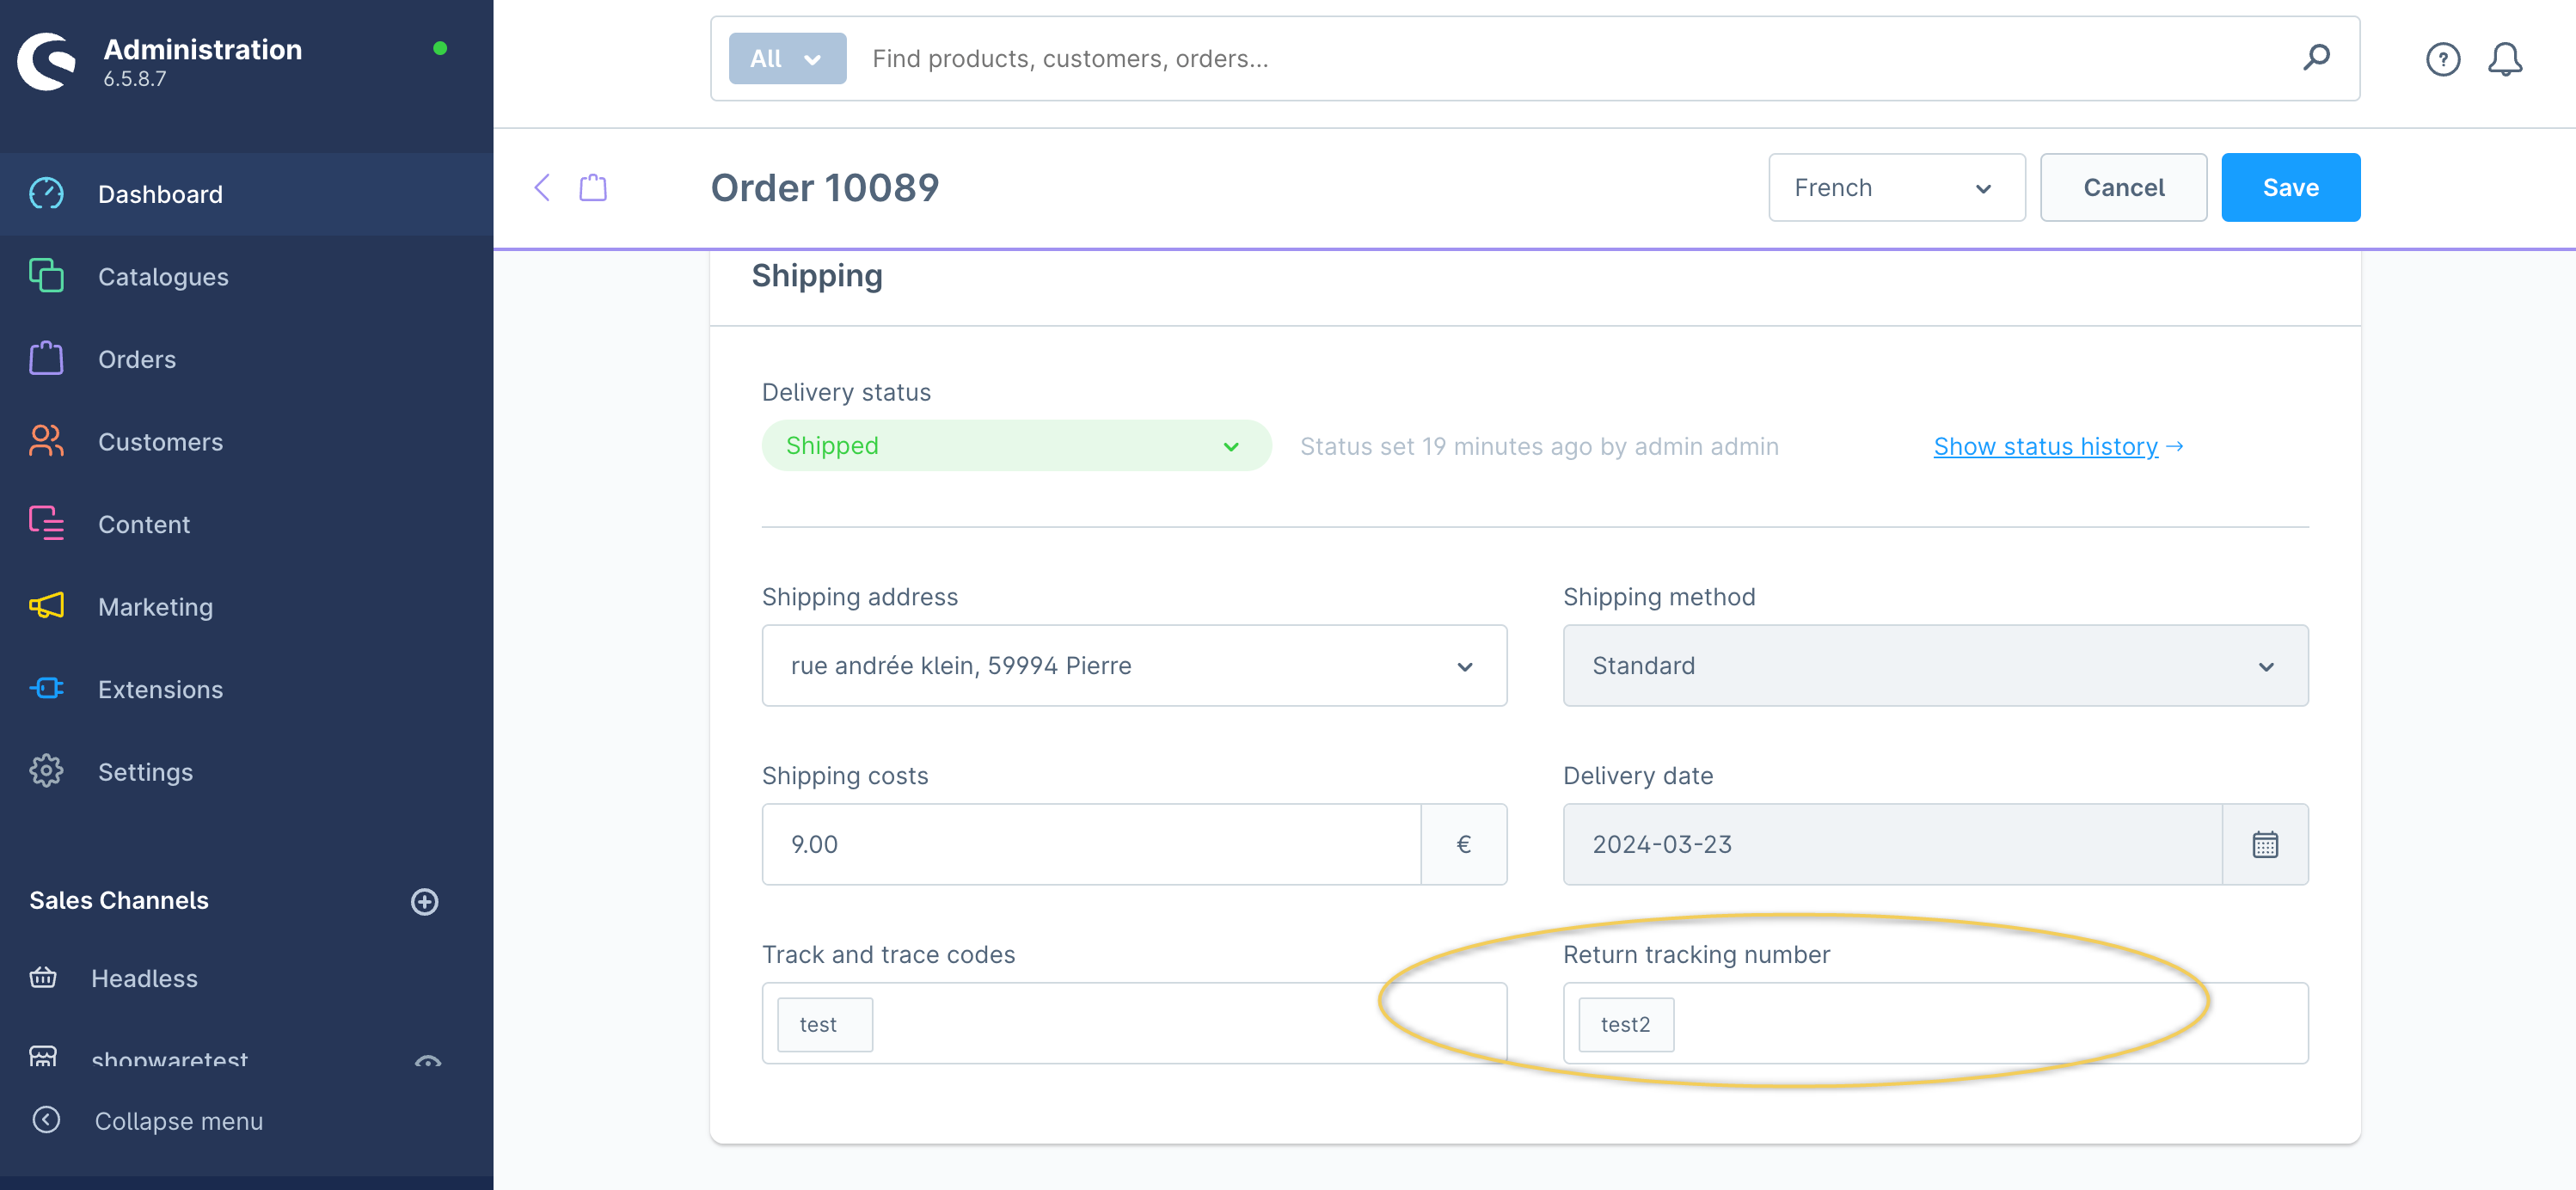Click the shipping costs input field
Viewport: 2576px width, 1190px height.
click(1090, 844)
